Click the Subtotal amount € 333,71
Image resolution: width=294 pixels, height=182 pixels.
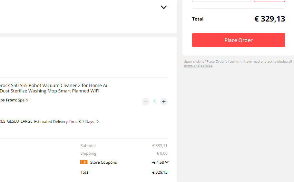click(x=160, y=146)
